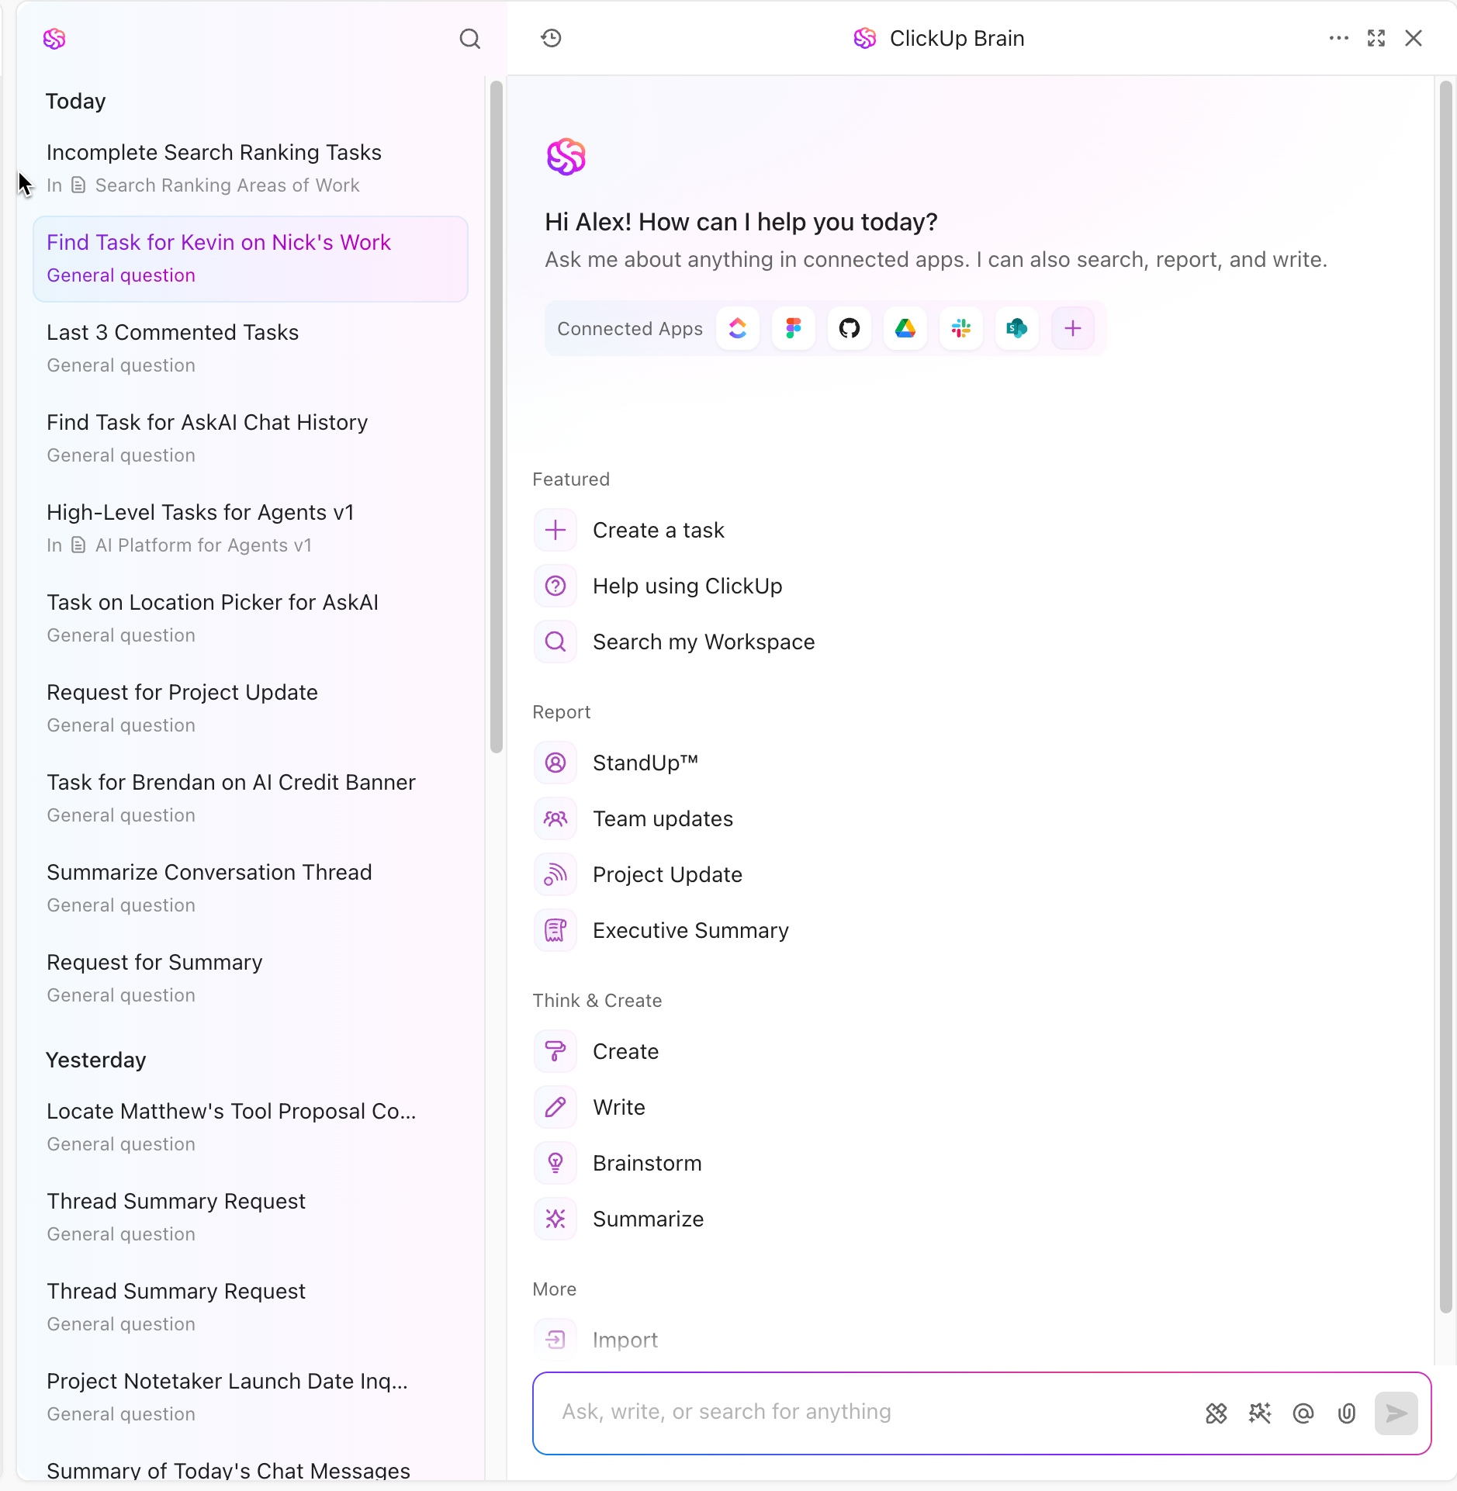1457x1491 pixels.
Task: Close the ClickUp Brain panel
Action: pos(1414,38)
